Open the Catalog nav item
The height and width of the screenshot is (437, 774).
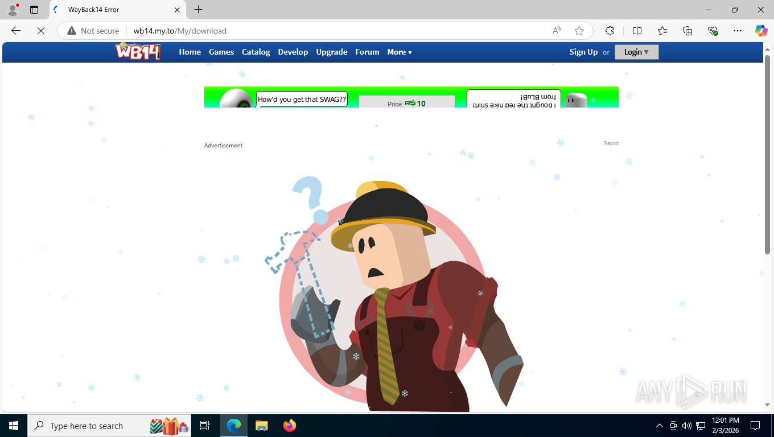(256, 52)
